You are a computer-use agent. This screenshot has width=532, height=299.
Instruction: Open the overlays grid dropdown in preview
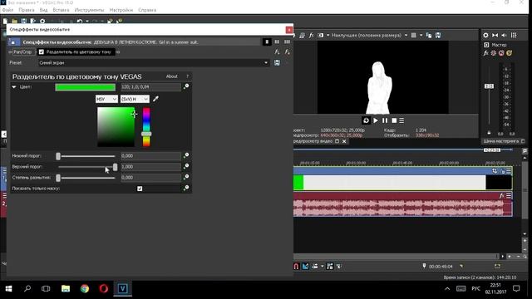pyautogui.click(x=421, y=35)
